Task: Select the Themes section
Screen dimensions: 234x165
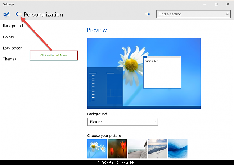Action: (10, 59)
